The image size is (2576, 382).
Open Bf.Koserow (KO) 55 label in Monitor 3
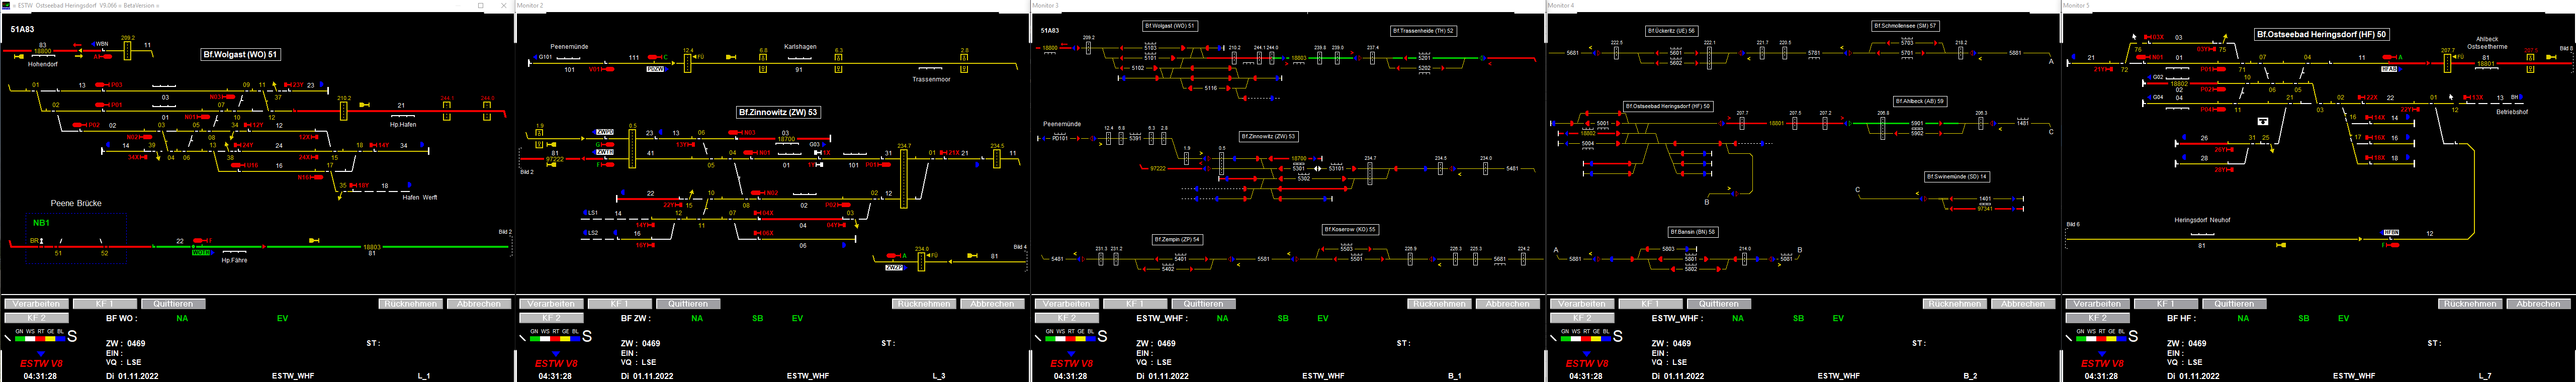[x=1350, y=229]
